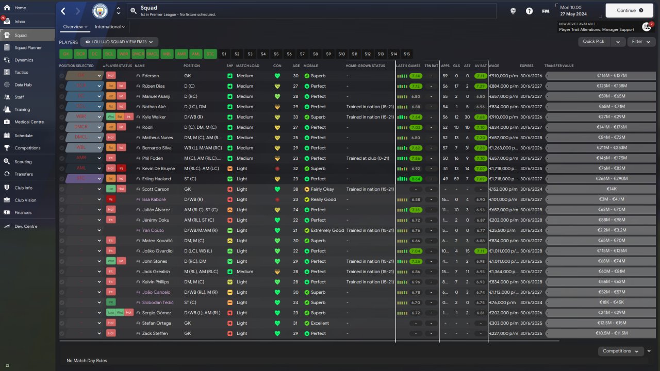Click the FM menu icon
Image resolution: width=660 pixels, height=371 pixels.
point(546,11)
